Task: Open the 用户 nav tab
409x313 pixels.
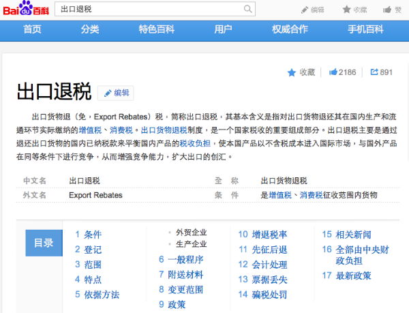Action: 224,29
